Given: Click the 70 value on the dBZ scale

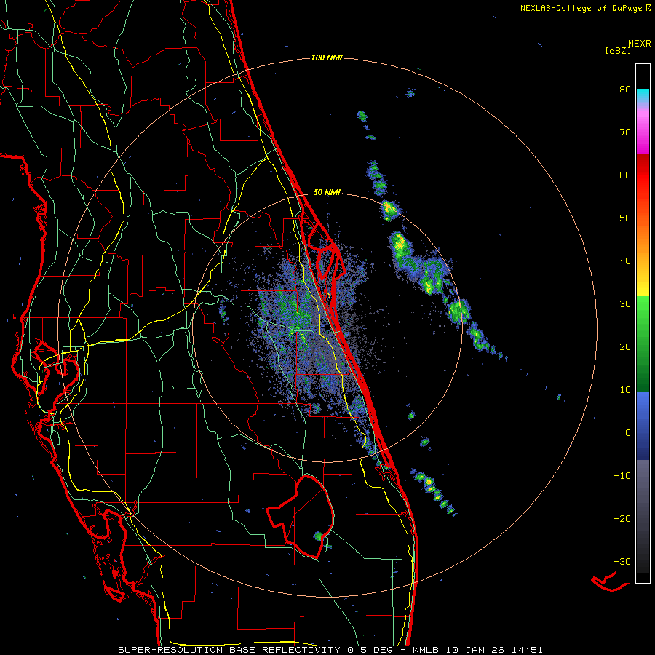Looking at the screenshot, I should [x=625, y=132].
